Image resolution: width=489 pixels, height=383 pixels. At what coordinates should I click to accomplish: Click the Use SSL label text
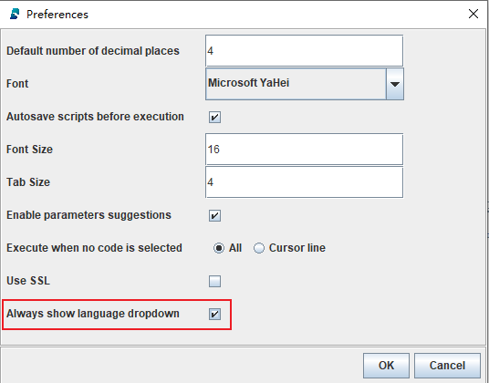28,281
